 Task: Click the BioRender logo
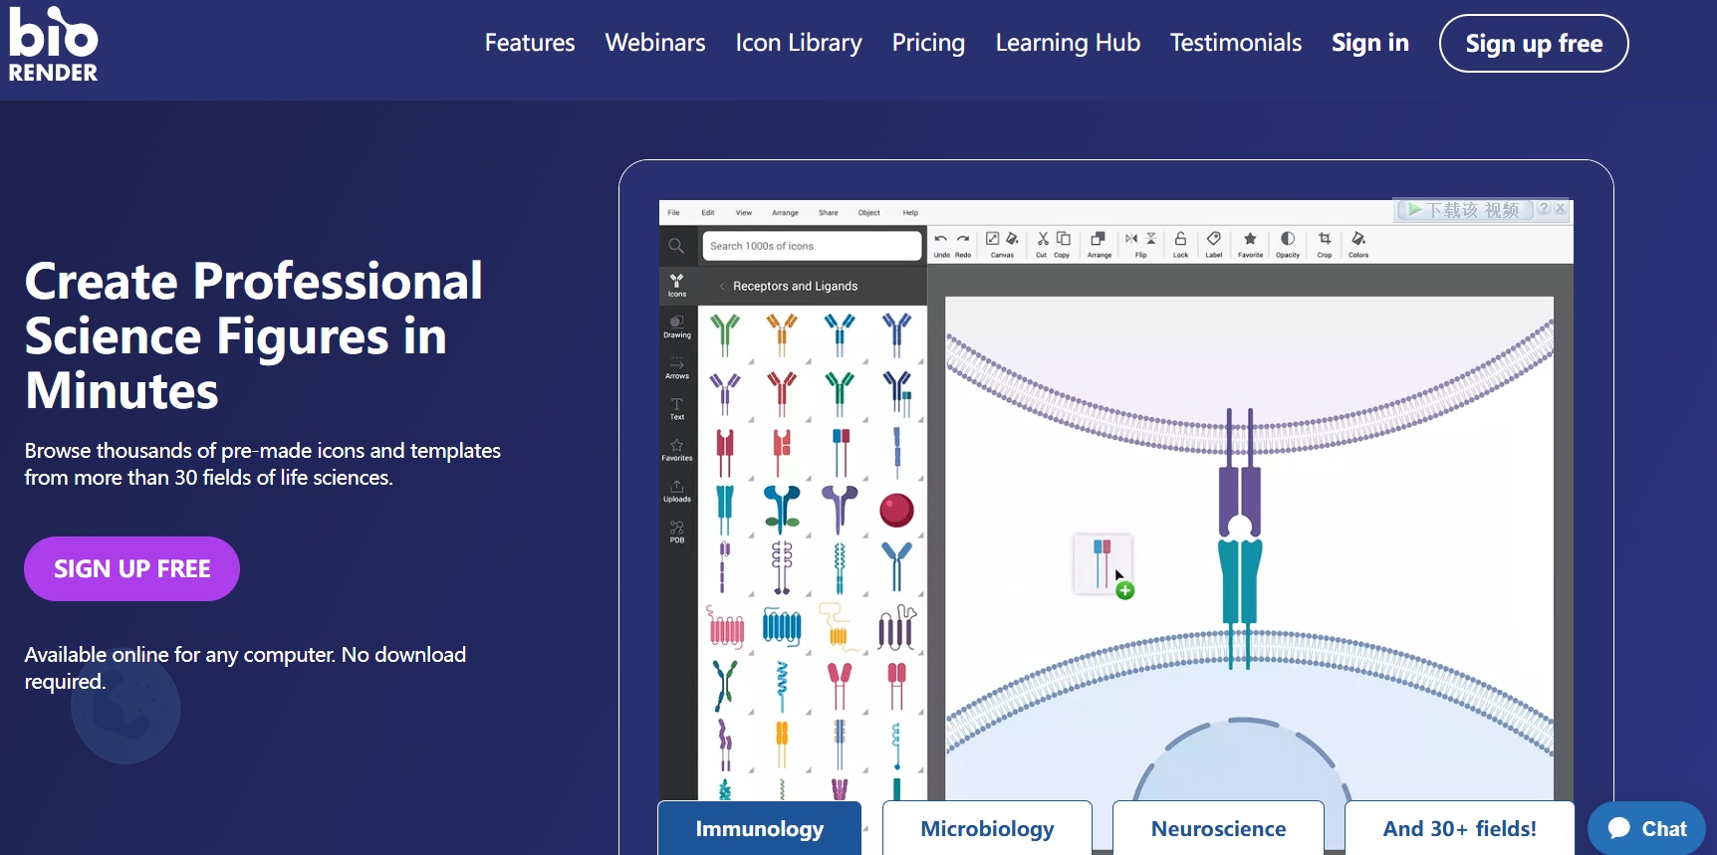(54, 44)
